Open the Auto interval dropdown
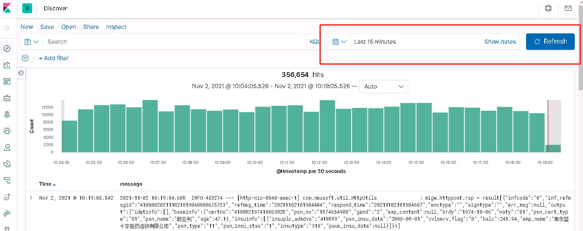This screenshot has width=583, height=231. [383, 86]
